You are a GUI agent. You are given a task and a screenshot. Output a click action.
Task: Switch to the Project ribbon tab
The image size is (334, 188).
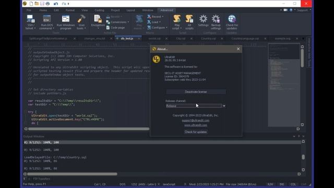tap(115, 10)
